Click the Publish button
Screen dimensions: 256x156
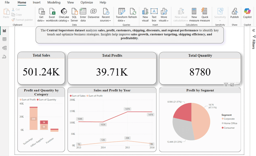pyautogui.click(x=234, y=13)
